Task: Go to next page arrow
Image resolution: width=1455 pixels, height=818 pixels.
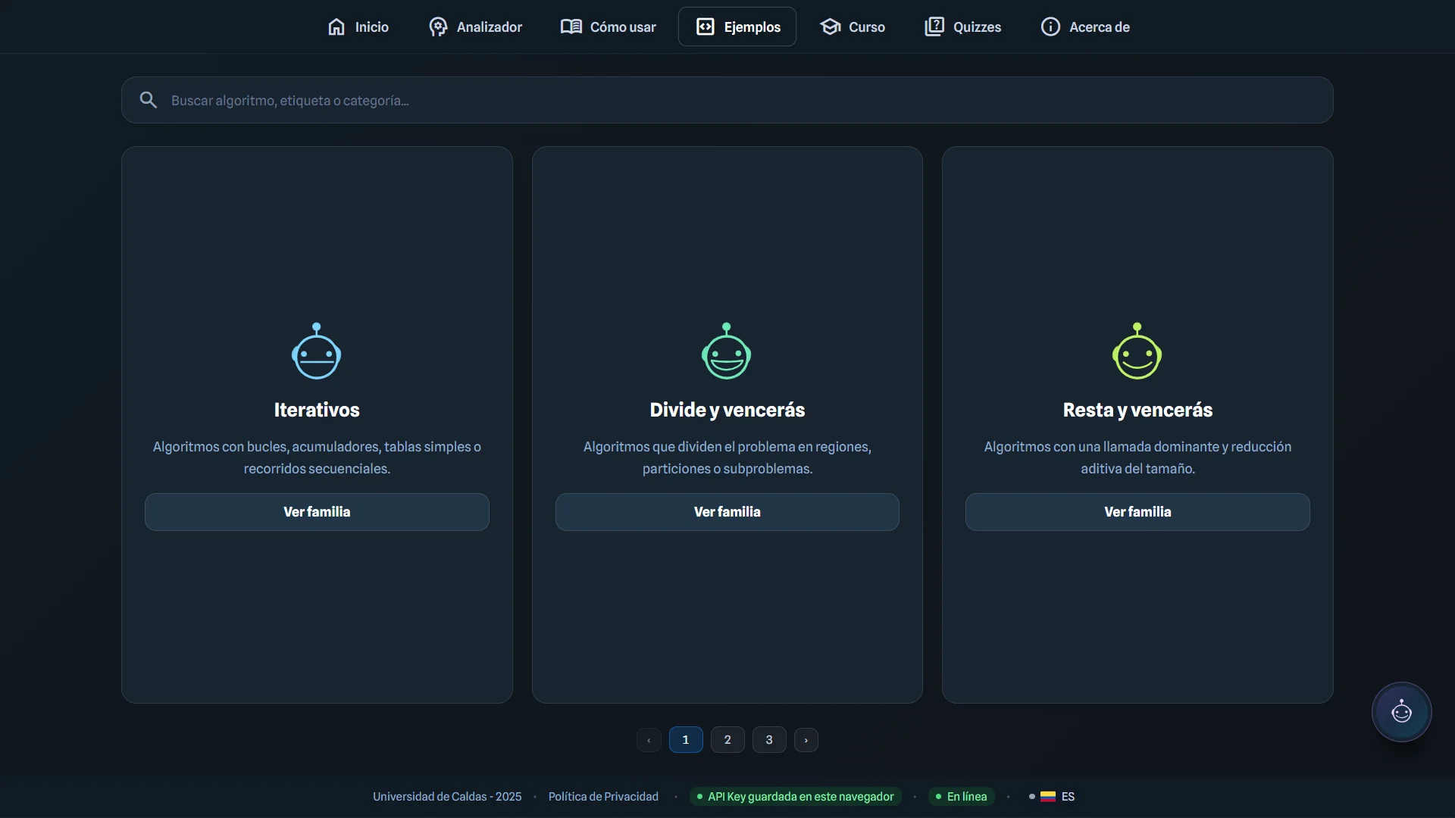Action: [x=806, y=740]
